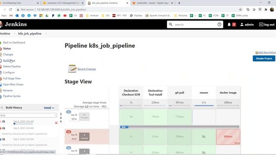
Task: Open the 1 commit box for build #4
Action: (85, 137)
